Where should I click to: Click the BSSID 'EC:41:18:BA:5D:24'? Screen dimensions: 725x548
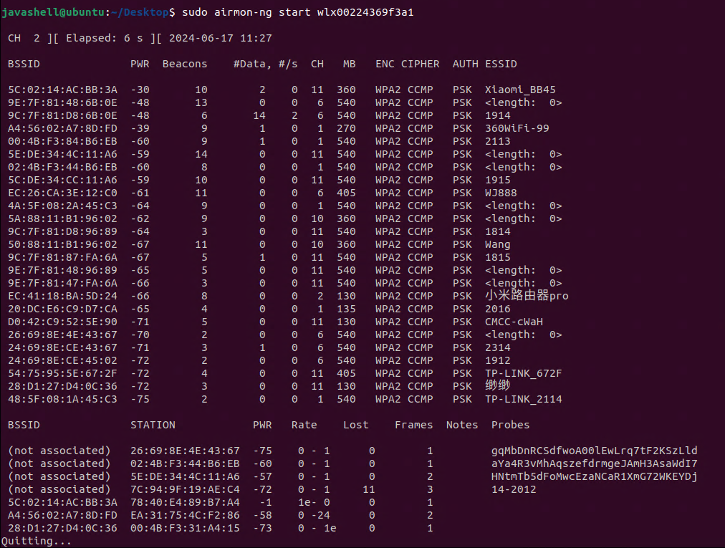tap(62, 296)
